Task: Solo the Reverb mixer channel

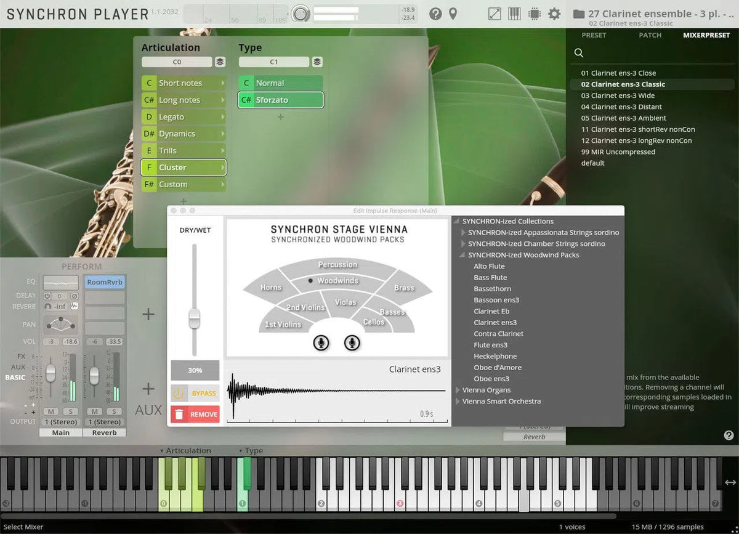Action: [x=113, y=411]
